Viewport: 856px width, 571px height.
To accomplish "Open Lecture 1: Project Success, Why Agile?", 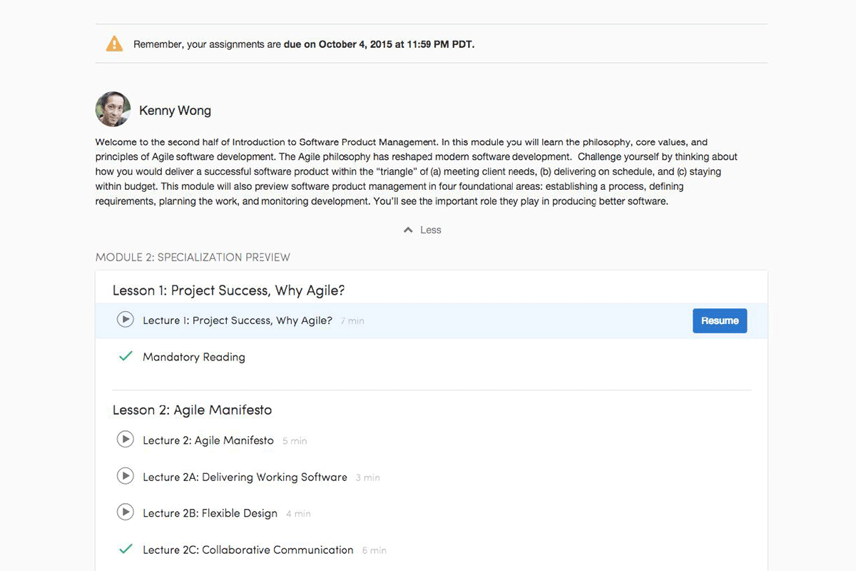I will tap(238, 320).
